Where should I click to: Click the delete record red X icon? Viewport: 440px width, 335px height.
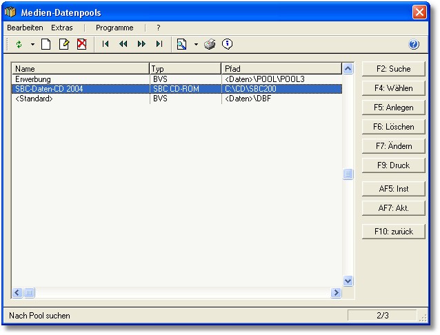click(x=81, y=44)
